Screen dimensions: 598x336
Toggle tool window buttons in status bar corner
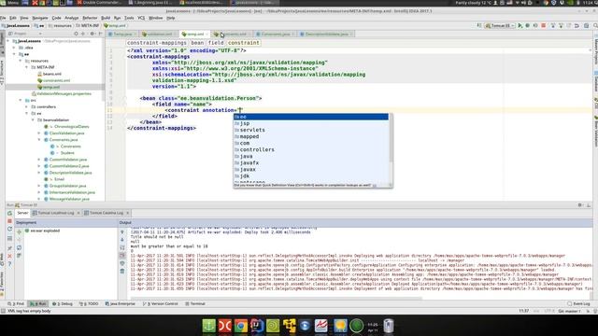pyautogui.click(x=3, y=311)
